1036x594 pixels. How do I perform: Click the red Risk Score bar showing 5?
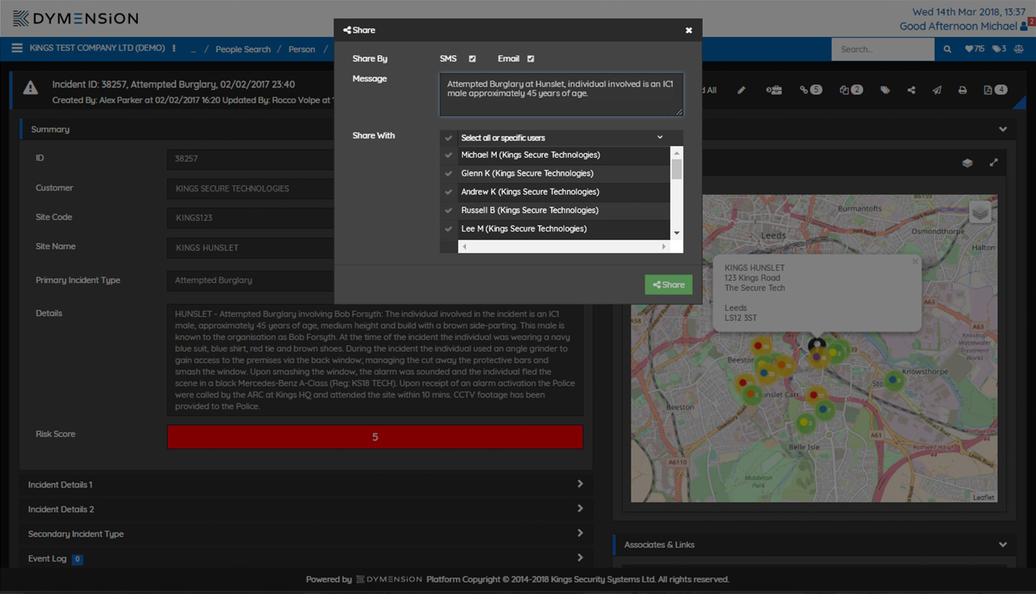tap(375, 437)
